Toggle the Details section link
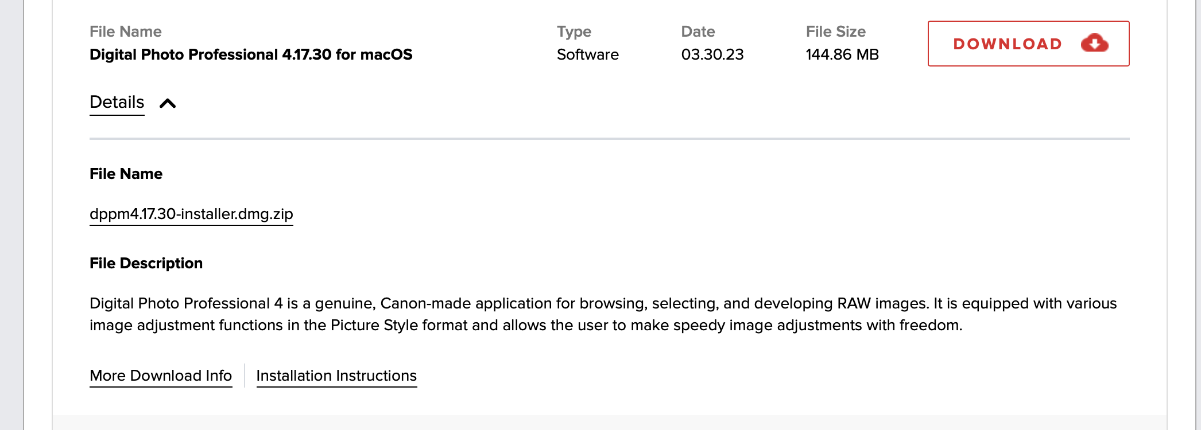1201x430 pixels. 117,102
